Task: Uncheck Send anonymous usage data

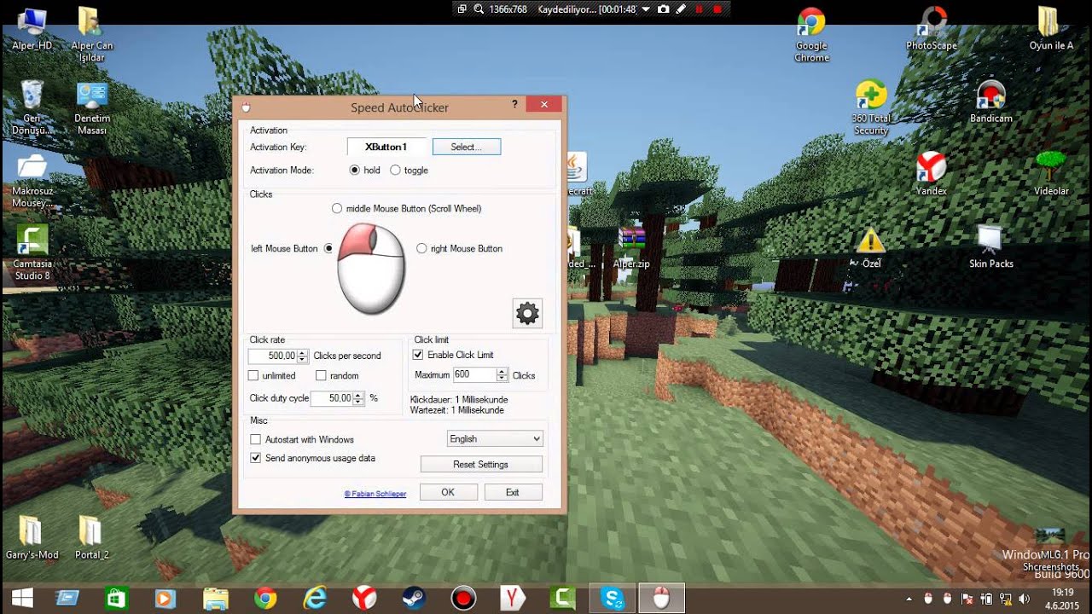Action: [255, 459]
